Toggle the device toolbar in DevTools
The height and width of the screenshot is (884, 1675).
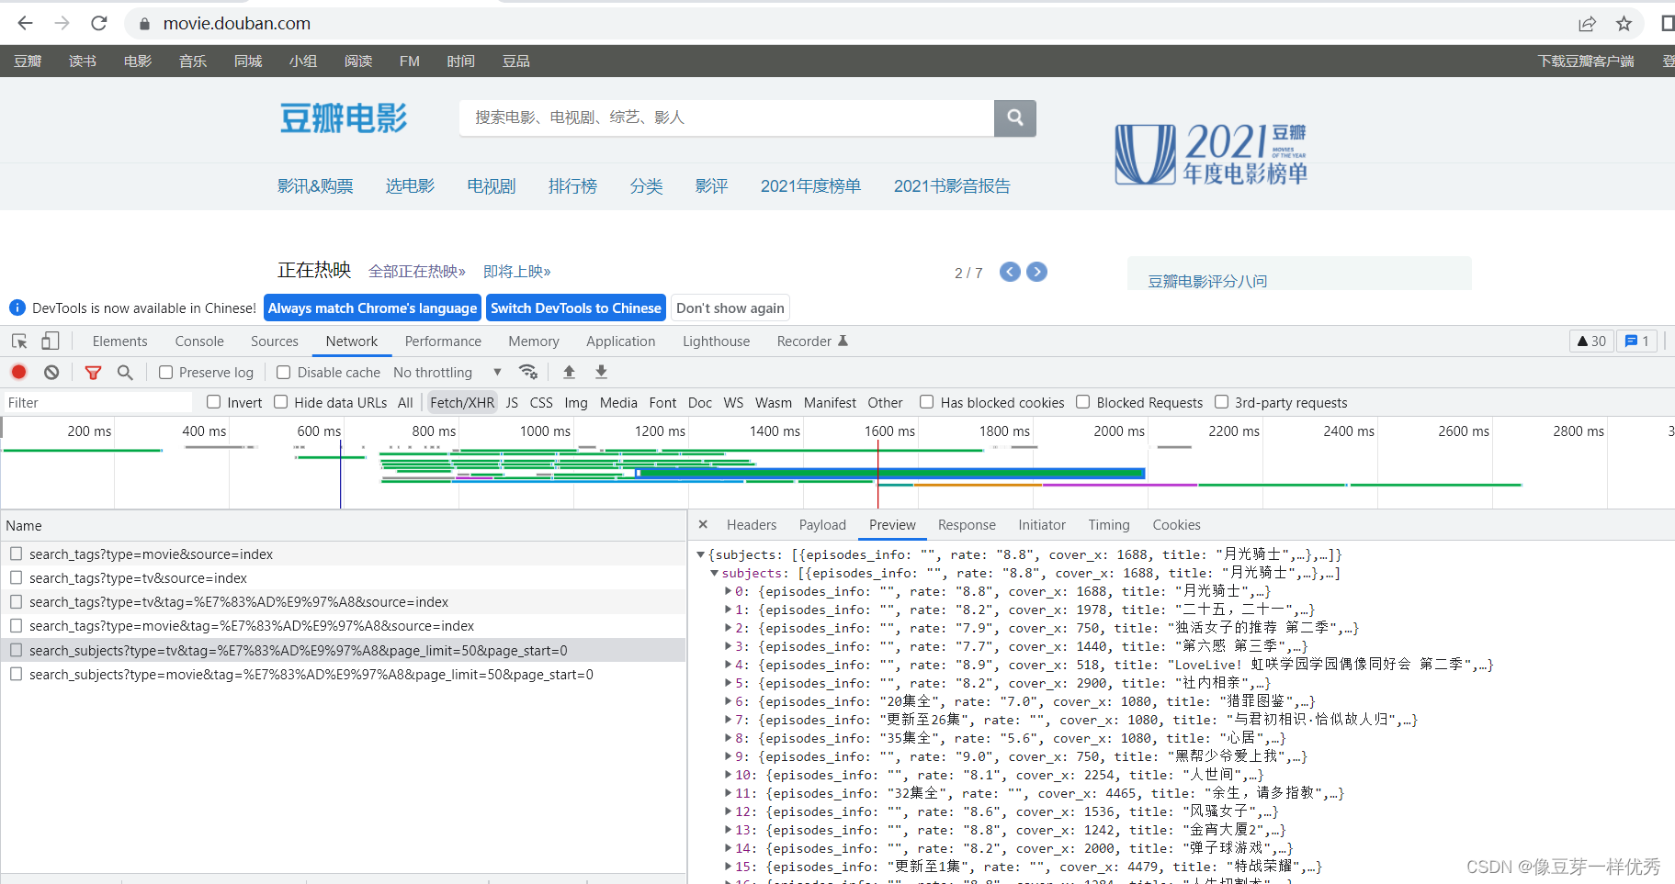(x=50, y=341)
